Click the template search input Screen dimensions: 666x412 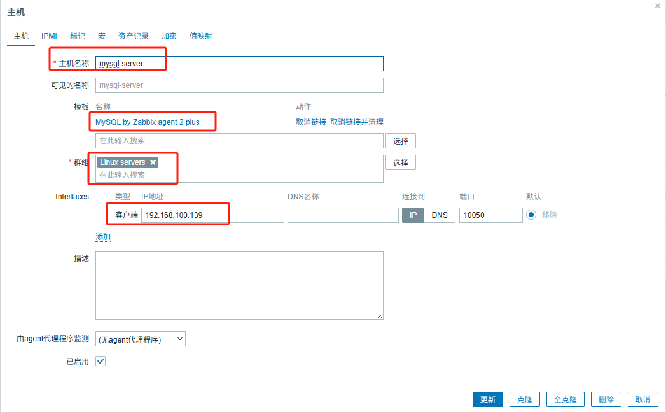[x=239, y=141]
